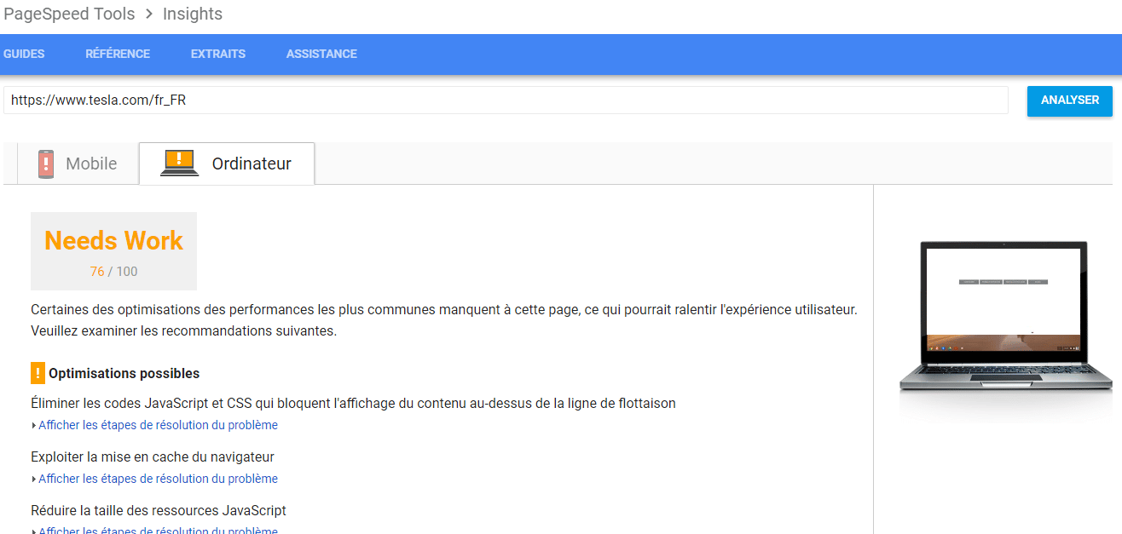Click the red phone icon in Mobile tab
The image size is (1122, 534).
click(46, 164)
